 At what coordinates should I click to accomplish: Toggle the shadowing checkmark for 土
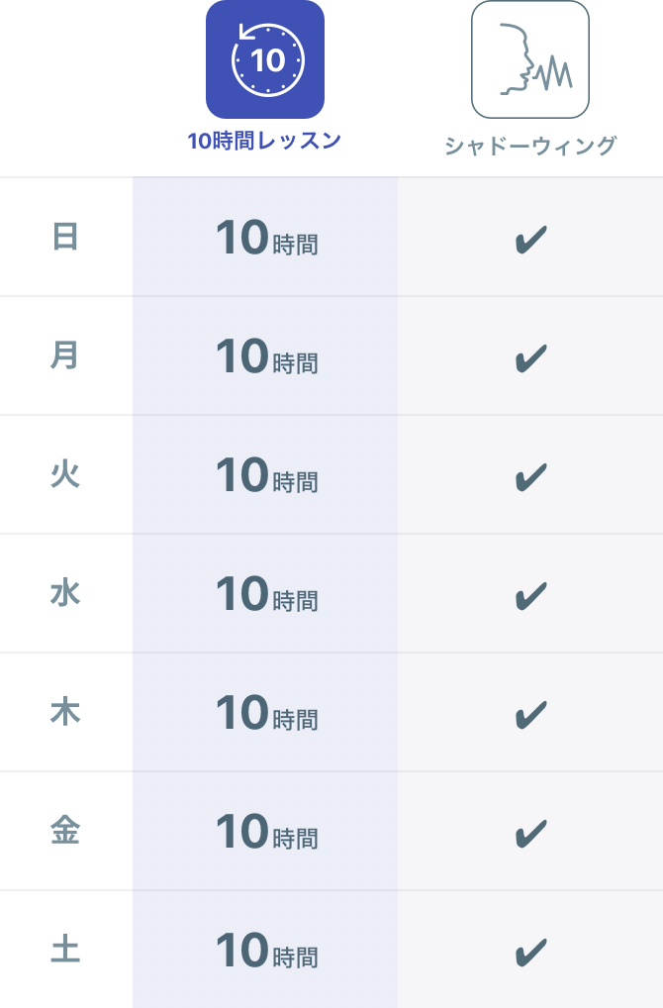530,953
